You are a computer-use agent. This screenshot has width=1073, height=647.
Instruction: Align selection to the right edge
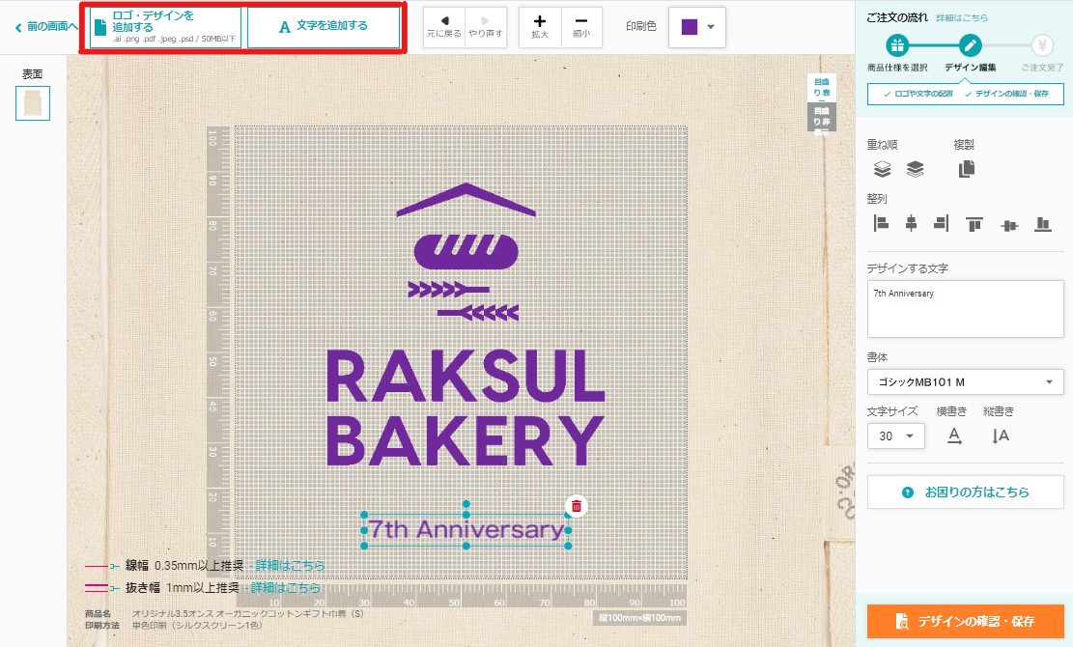[942, 223]
